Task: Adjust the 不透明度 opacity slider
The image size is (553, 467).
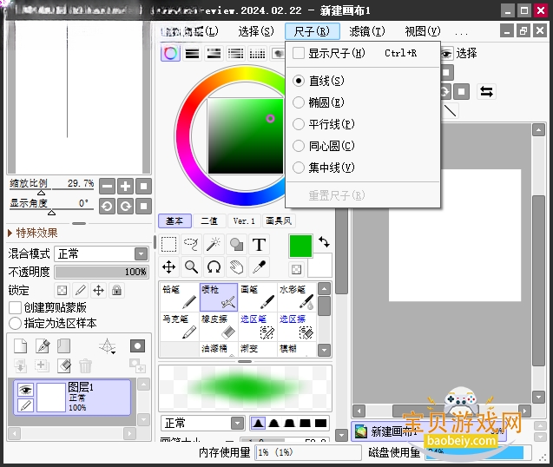Action: 102,272
